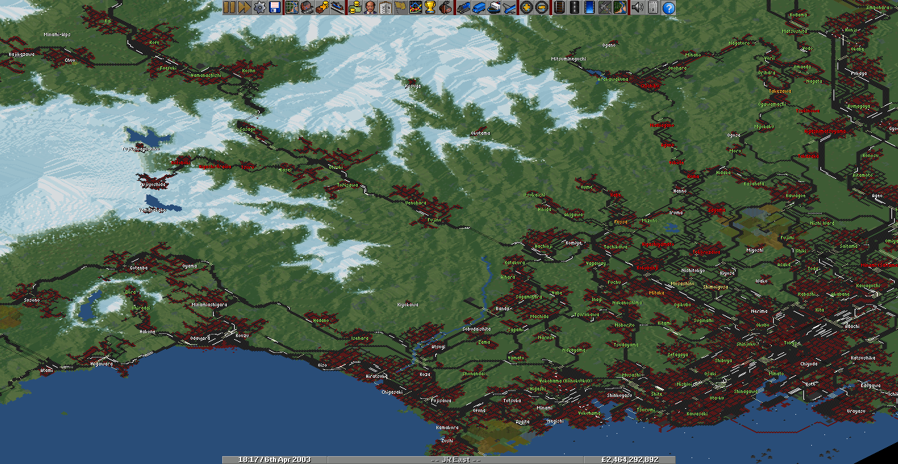898x464 pixels.
Task: Open the road construction tool
Action: coord(574,8)
